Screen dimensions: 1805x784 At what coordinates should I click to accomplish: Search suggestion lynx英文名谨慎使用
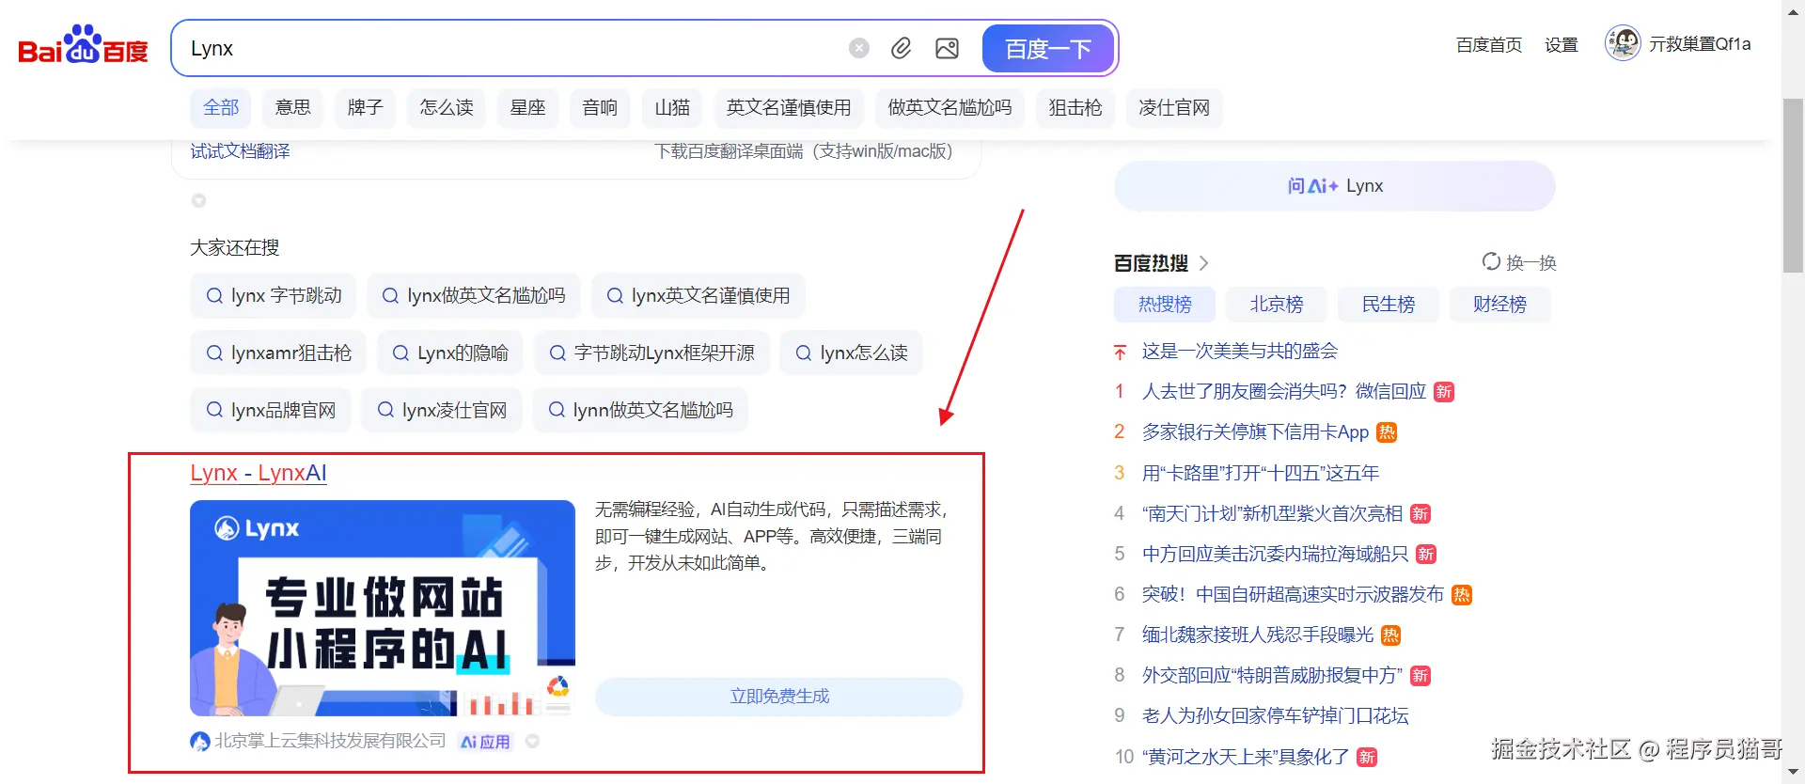(698, 296)
